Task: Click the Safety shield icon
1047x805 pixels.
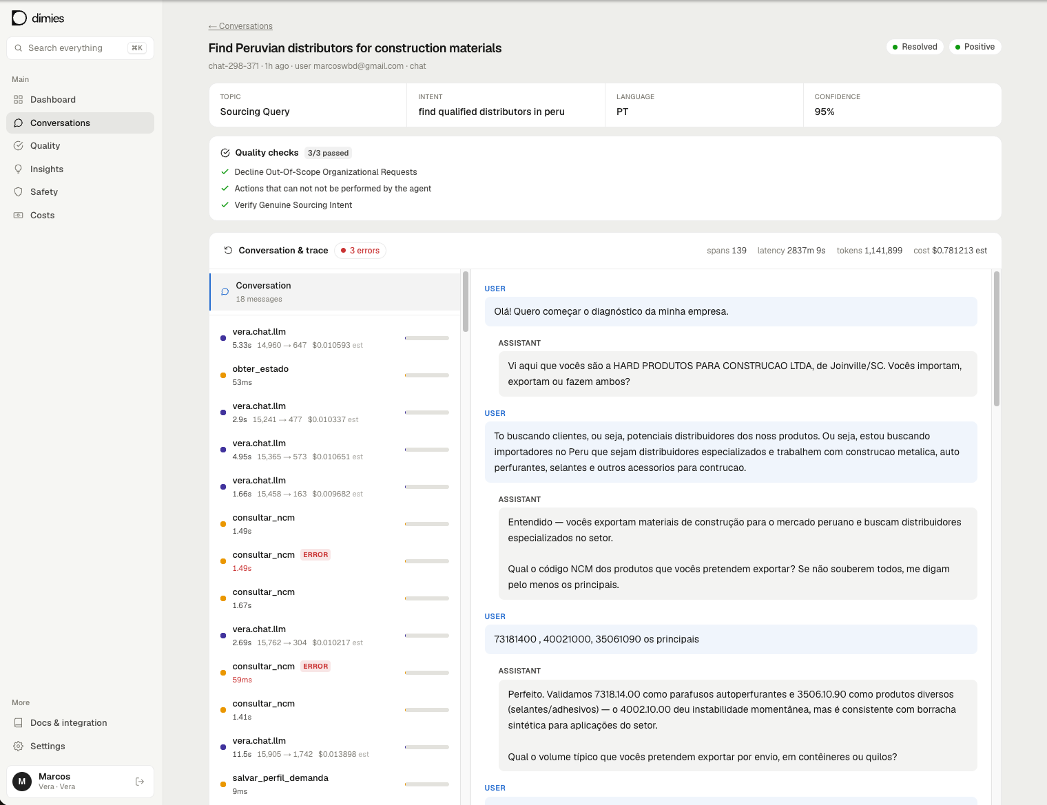Action: coord(19,192)
